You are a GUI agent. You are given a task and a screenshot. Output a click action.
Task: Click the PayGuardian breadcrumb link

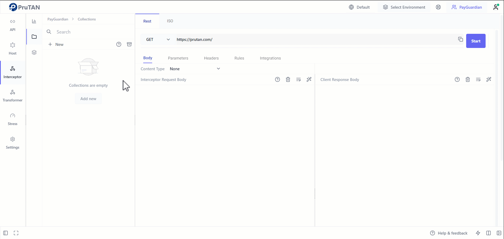click(58, 19)
